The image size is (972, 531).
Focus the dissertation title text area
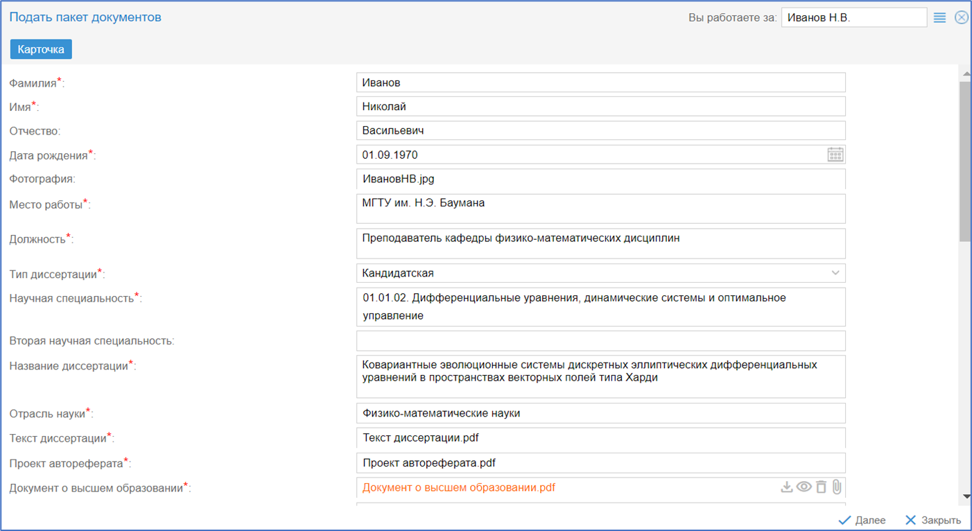(x=600, y=376)
